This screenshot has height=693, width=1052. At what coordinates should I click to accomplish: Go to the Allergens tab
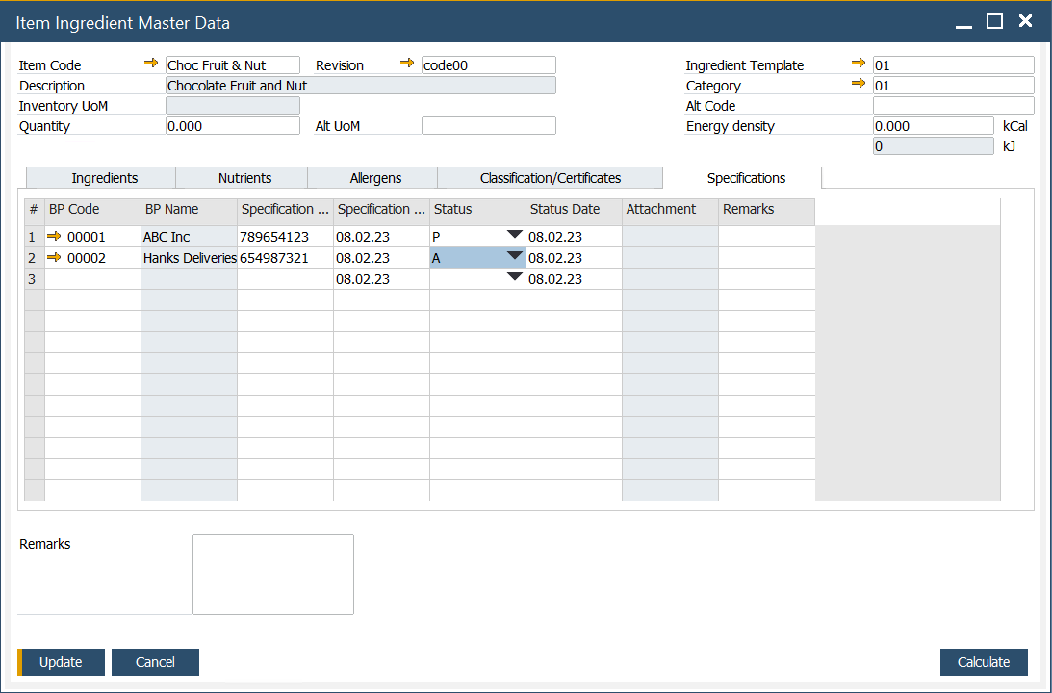[375, 178]
